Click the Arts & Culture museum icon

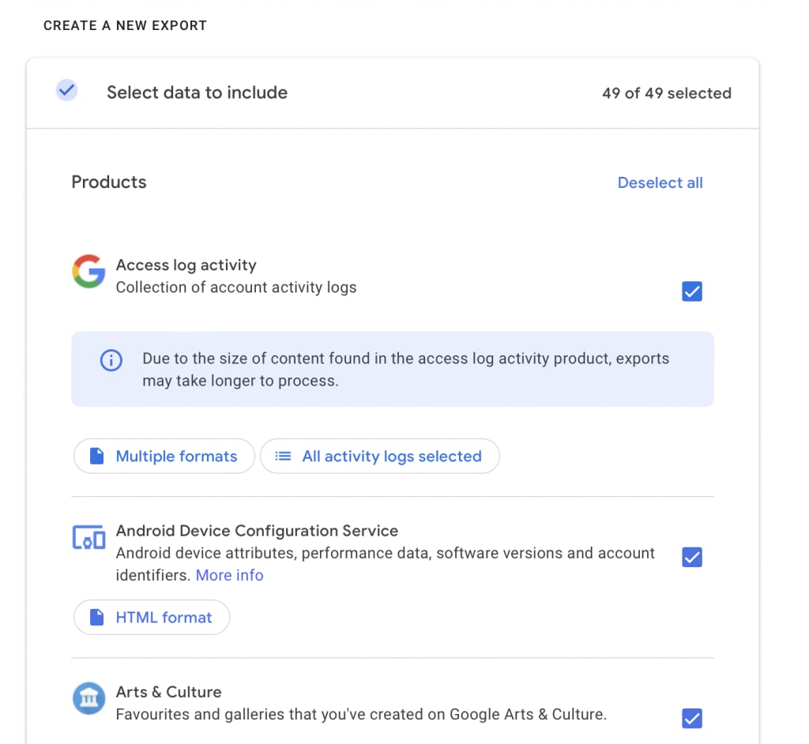click(88, 698)
